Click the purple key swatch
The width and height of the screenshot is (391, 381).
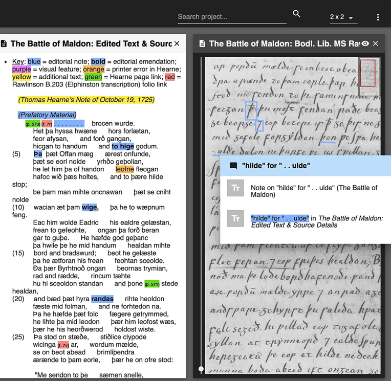coord(21,69)
